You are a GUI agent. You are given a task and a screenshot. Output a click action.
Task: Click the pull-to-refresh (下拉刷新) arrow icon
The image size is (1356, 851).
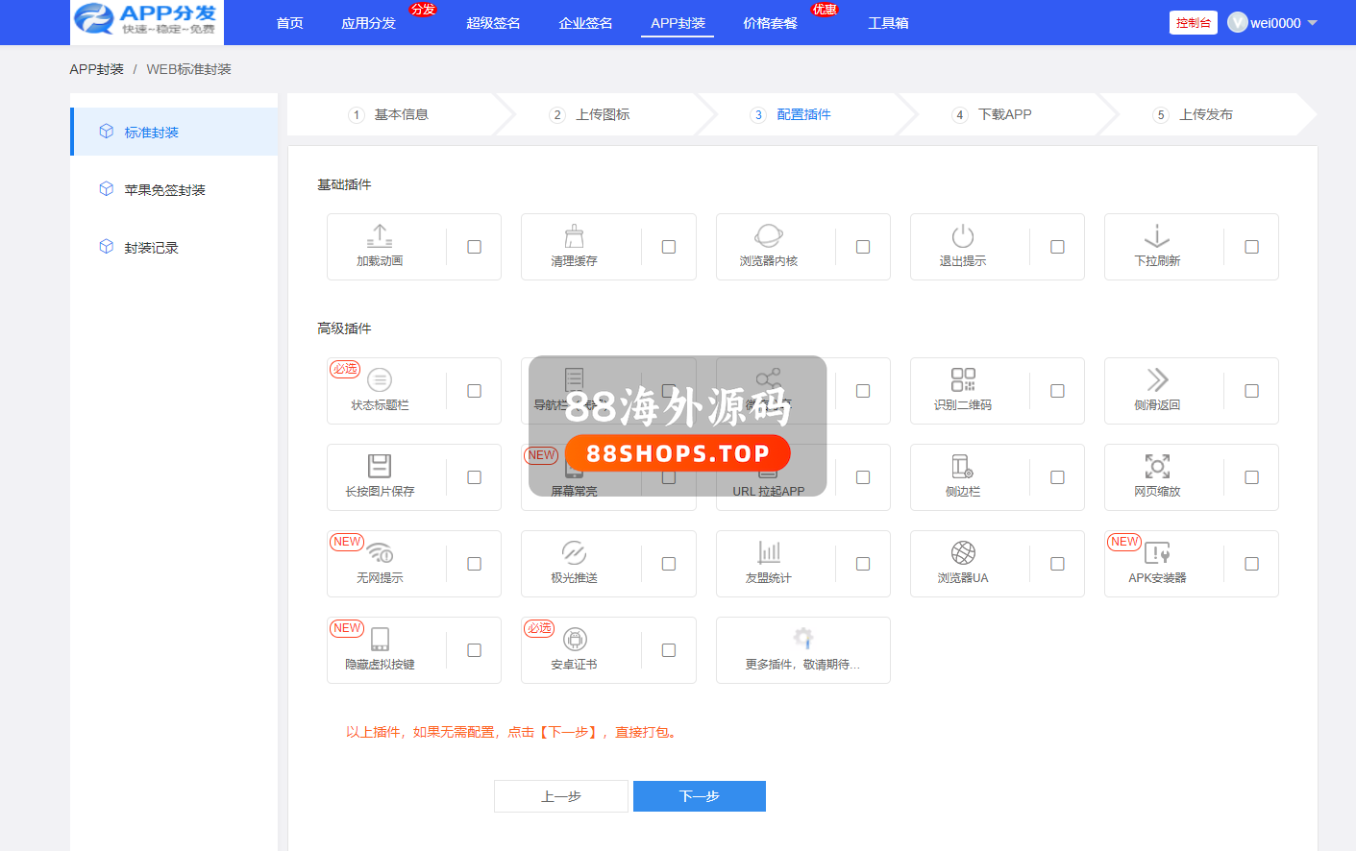click(1156, 236)
